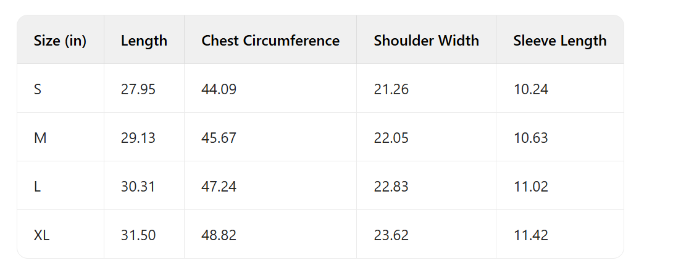The image size is (673, 279).
Task: Click the 22.83 shoulder width value
Action: click(x=391, y=187)
